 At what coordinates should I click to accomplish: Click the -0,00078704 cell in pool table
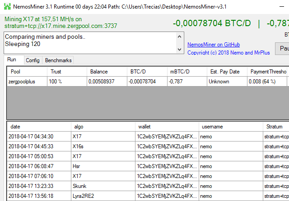pyautogui.click(x=147, y=82)
